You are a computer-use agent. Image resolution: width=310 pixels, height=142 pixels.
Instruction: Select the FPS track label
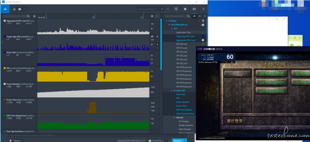coord(20,68)
